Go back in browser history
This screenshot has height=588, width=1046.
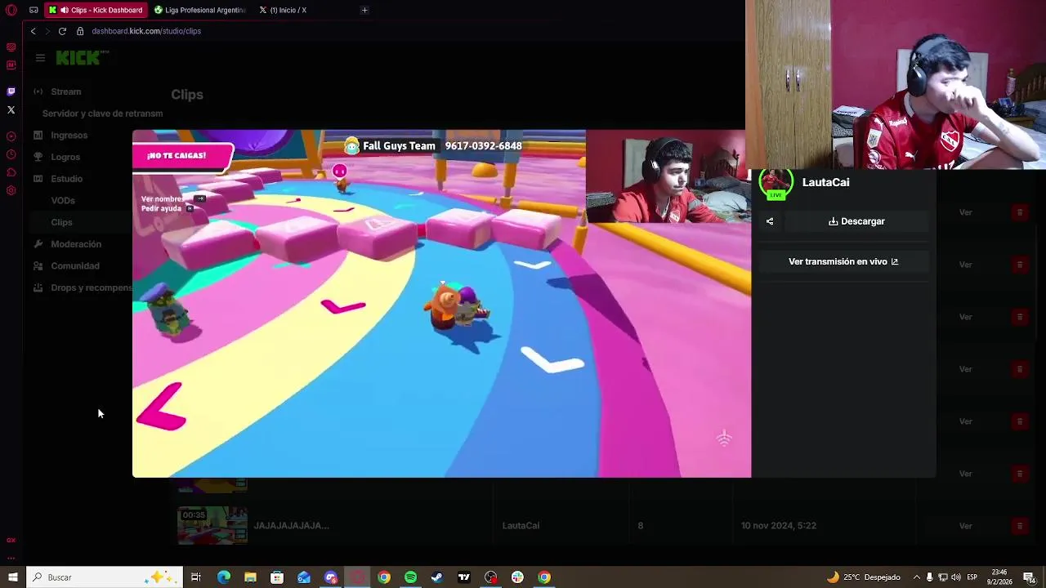coord(33,31)
